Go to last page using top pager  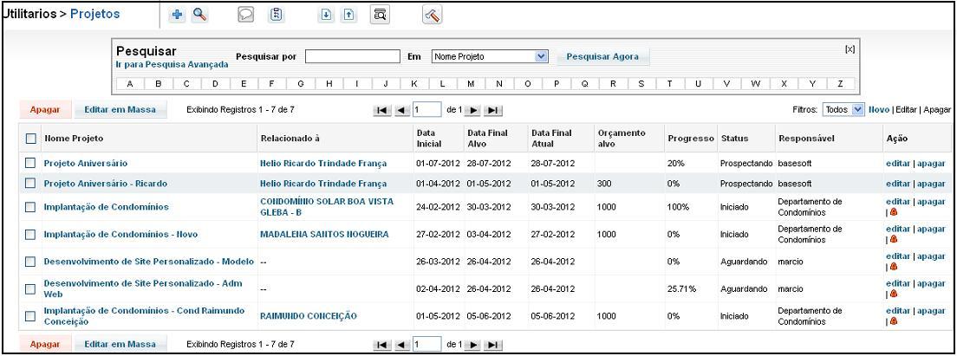click(x=493, y=110)
